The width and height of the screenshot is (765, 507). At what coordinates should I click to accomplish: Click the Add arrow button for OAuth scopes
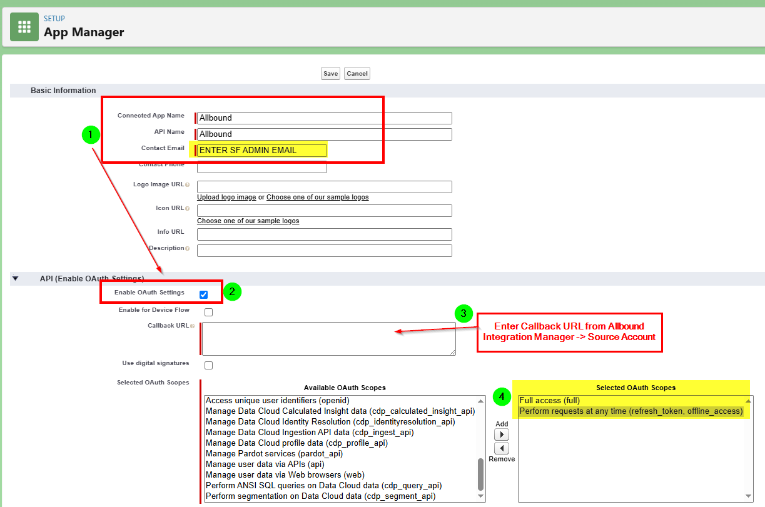(502, 434)
